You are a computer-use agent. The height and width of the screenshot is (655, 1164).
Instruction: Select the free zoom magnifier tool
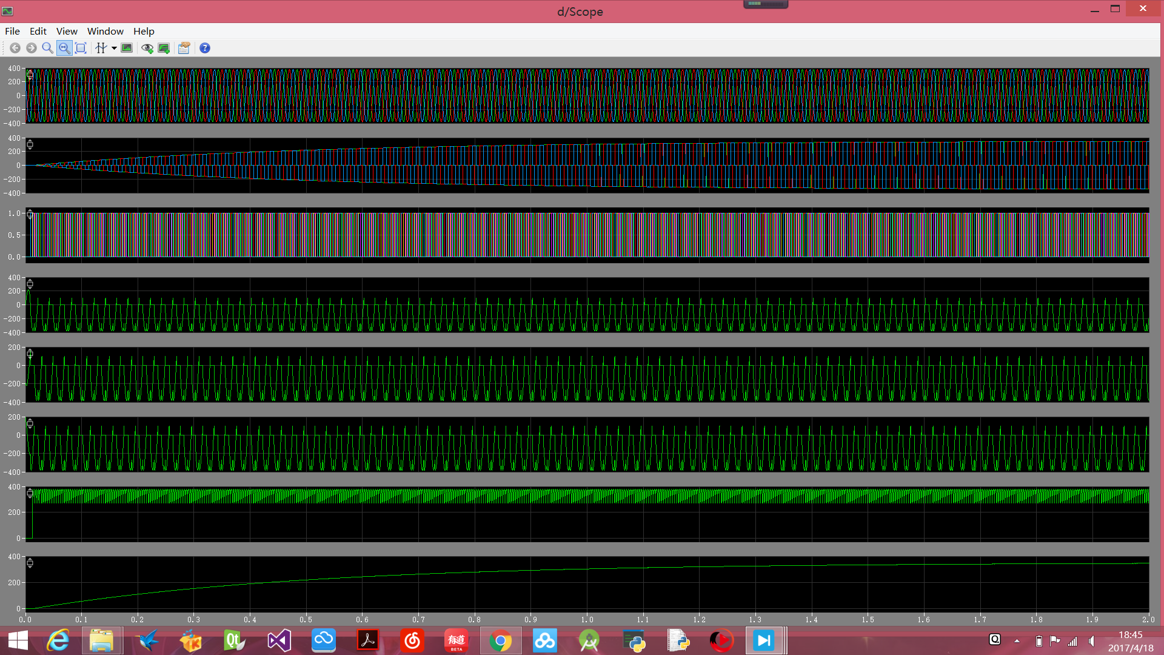[x=47, y=48]
